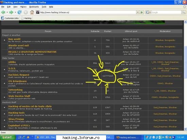Screen dimensions: 187x140
Task: Open the Web-DesiGn Stuff forum
Action: click(x=19, y=96)
